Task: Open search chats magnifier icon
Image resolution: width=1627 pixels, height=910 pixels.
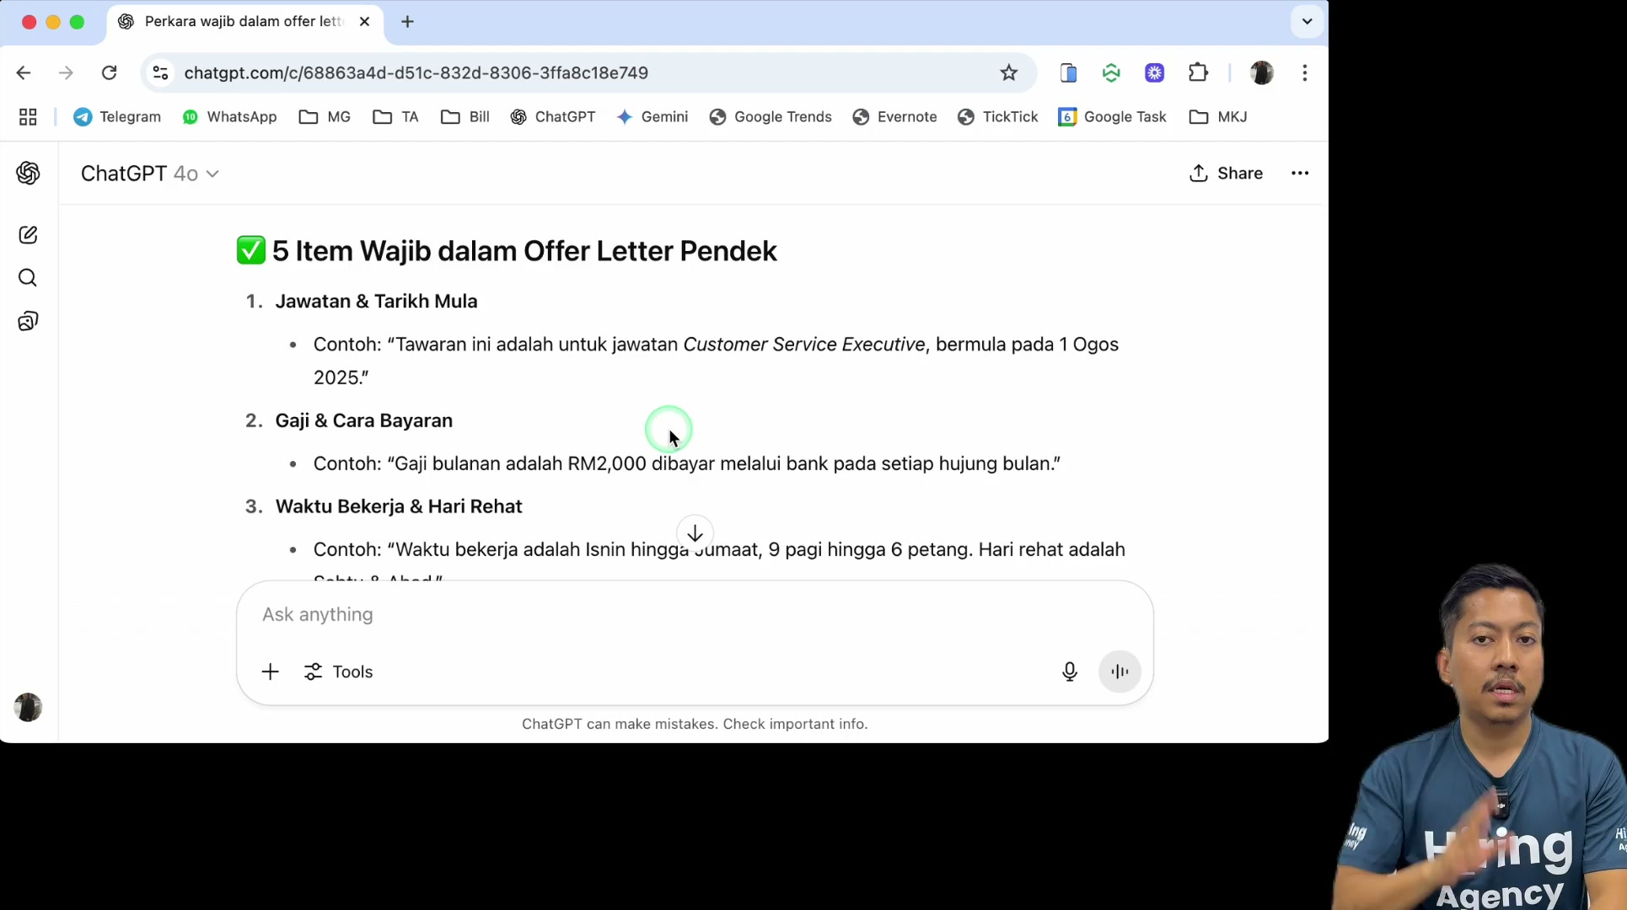Action: (x=28, y=278)
